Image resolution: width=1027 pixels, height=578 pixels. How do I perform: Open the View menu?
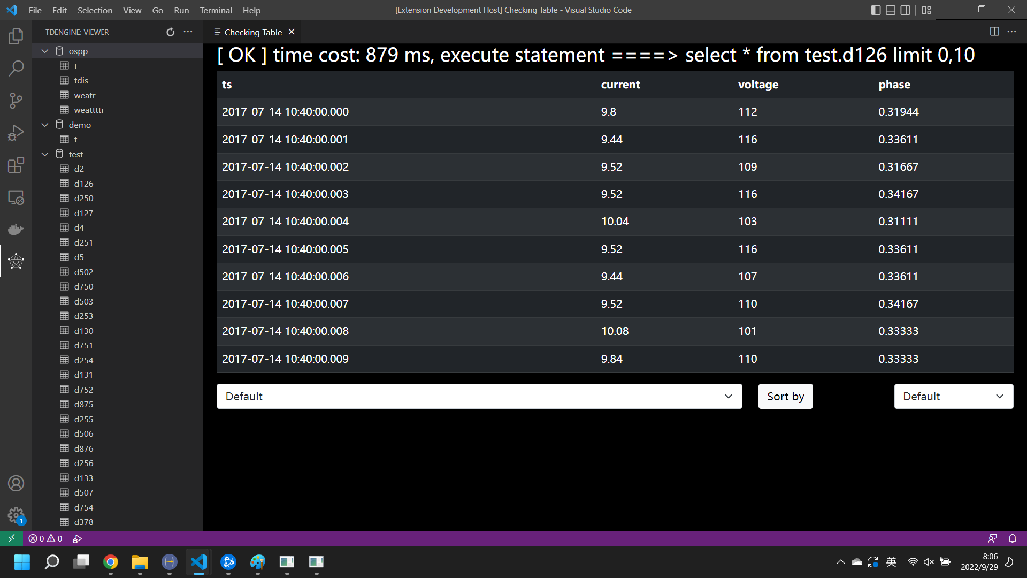click(132, 10)
